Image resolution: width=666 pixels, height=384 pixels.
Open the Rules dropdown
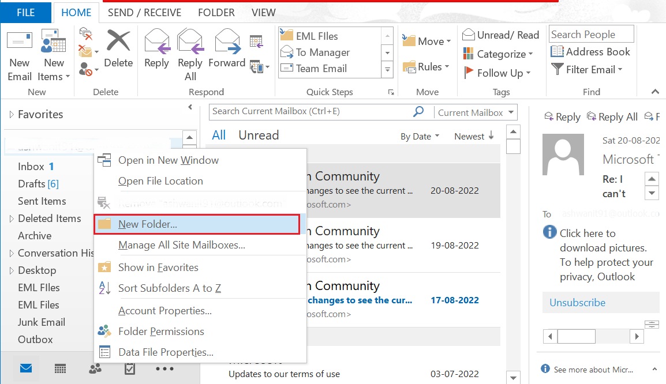(426, 67)
